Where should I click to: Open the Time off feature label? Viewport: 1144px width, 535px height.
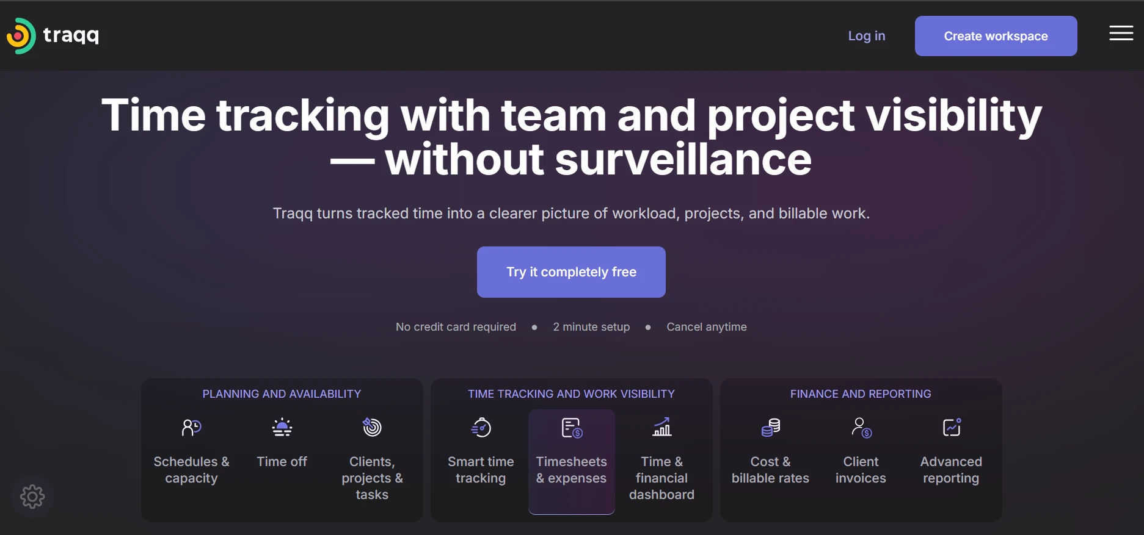tap(282, 462)
